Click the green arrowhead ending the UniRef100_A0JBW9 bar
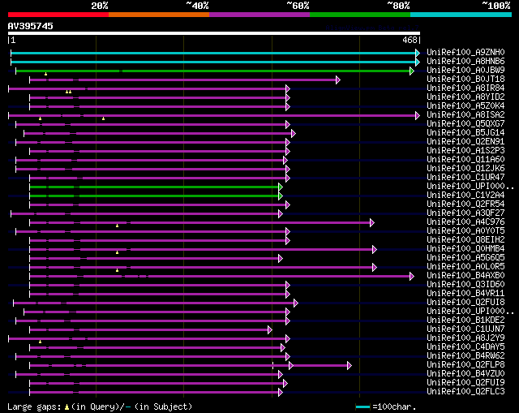 [412, 71]
